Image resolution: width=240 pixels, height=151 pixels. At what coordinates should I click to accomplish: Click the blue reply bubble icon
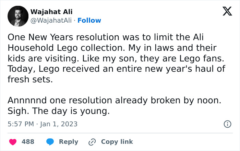pyautogui.click(x=50, y=142)
